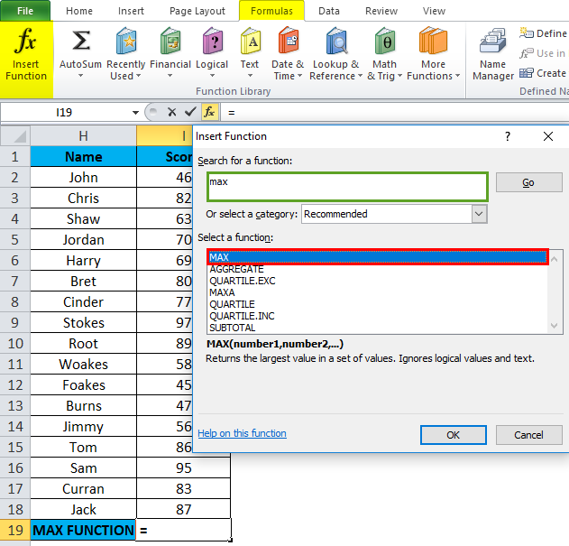Expand the Name Box dropdown arrow
The image size is (569, 546).
coord(135,113)
